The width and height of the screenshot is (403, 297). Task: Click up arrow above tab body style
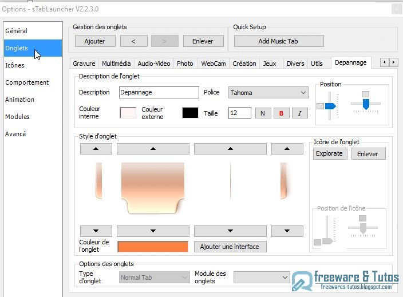point(153,149)
